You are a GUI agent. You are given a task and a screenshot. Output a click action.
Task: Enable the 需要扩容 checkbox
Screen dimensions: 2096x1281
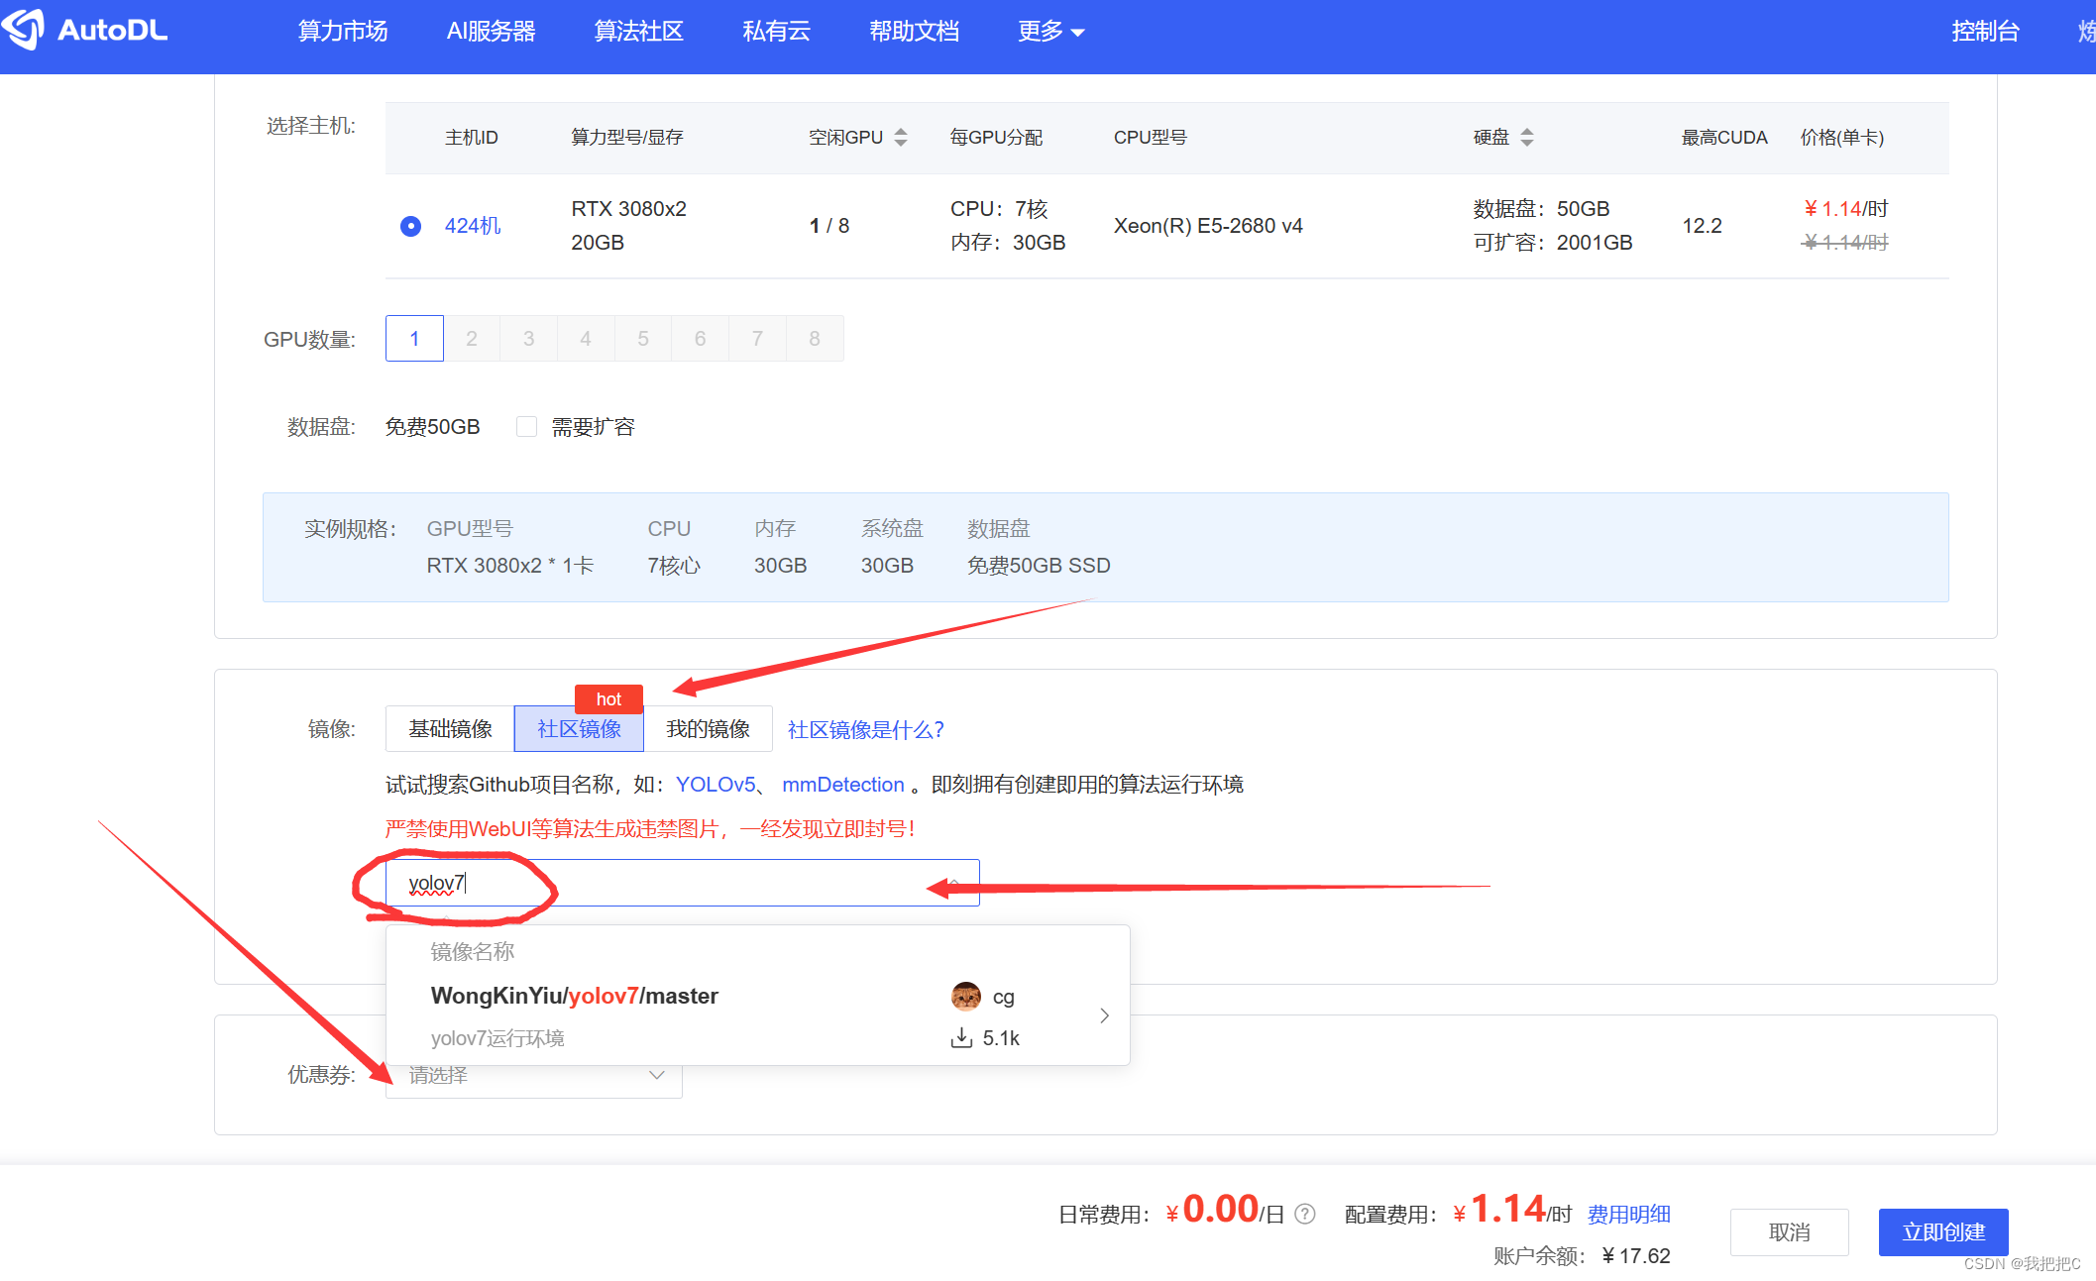[x=526, y=426]
